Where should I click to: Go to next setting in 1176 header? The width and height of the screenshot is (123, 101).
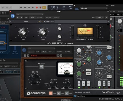coord(21,18)
